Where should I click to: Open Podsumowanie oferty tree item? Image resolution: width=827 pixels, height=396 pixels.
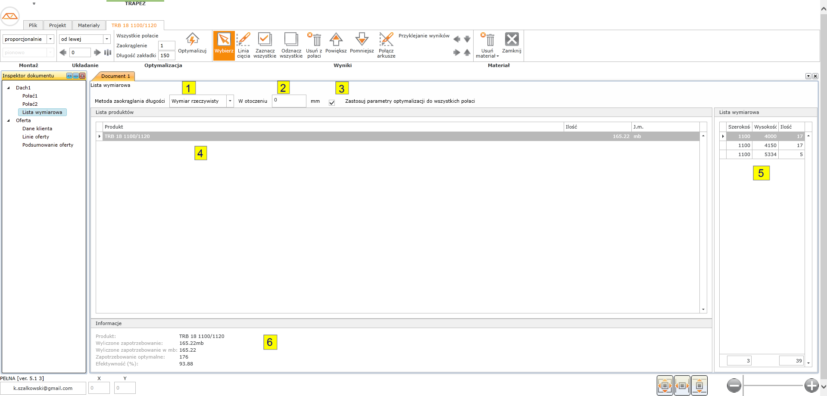pos(48,145)
